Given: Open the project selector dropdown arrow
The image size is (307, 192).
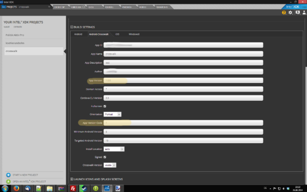Looking at the screenshot, I should 49,7.
